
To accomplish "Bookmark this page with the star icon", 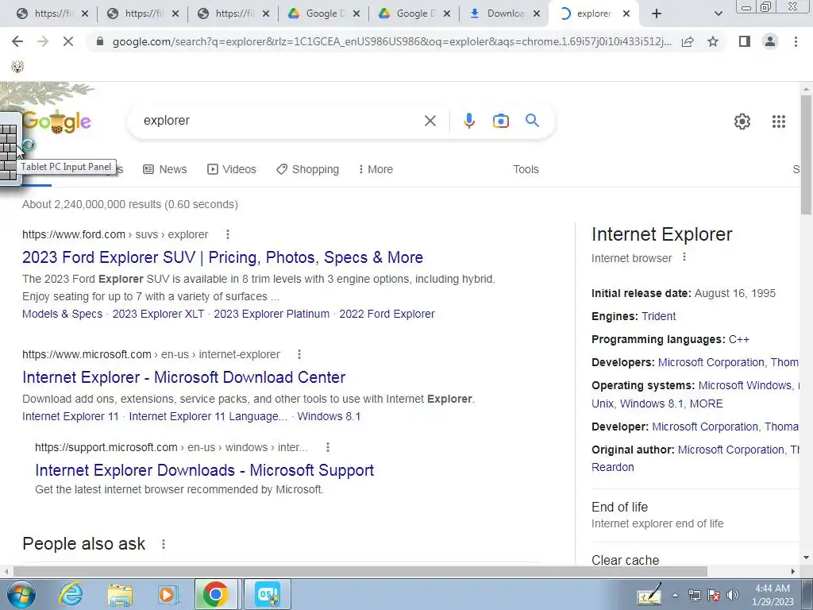I will coord(713,41).
